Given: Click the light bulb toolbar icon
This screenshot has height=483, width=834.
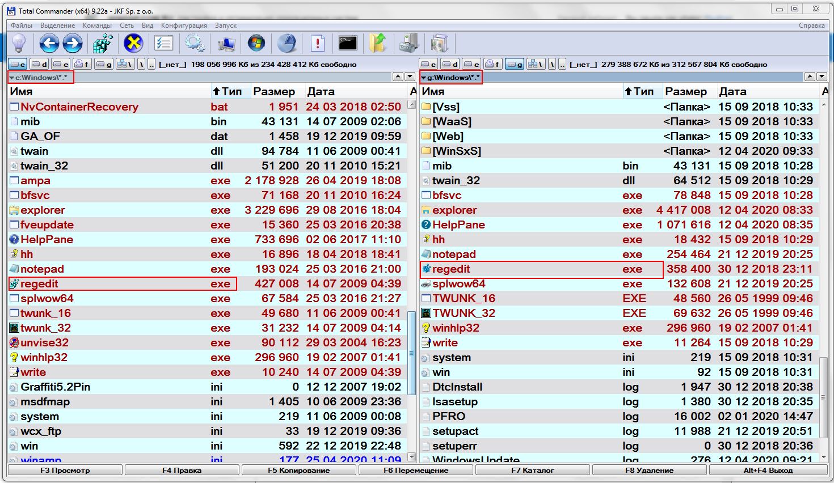Looking at the screenshot, I should [x=19, y=43].
